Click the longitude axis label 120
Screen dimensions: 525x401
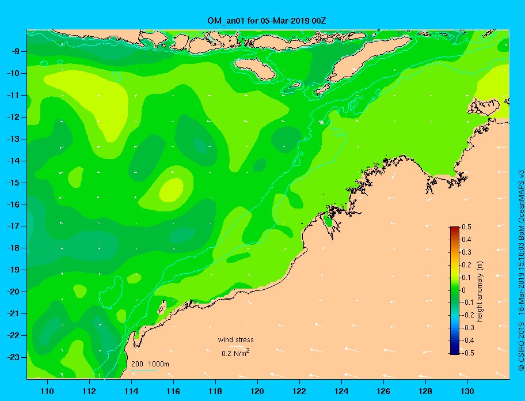pos(257,391)
